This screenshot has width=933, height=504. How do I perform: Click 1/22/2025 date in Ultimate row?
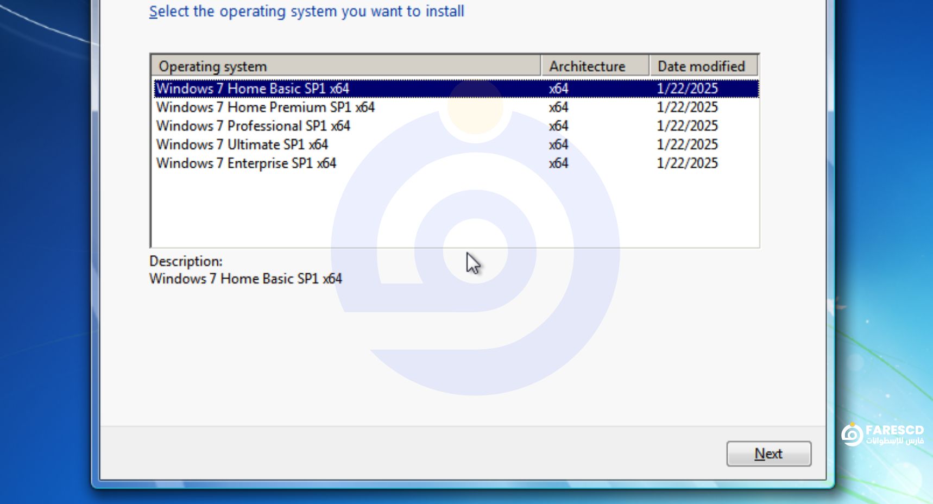pyautogui.click(x=687, y=144)
